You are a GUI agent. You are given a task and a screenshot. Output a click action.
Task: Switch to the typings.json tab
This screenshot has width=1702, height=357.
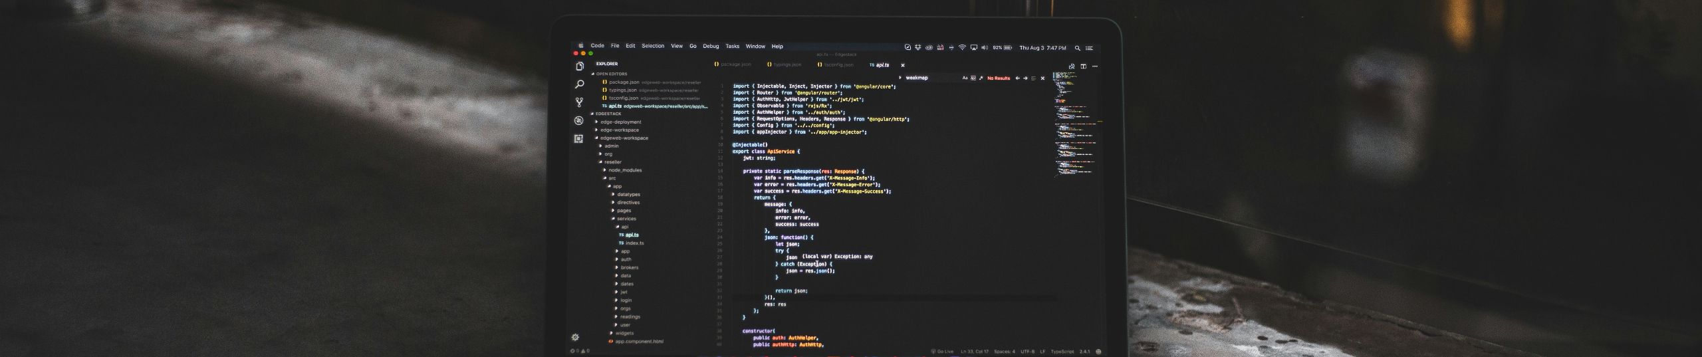click(784, 64)
